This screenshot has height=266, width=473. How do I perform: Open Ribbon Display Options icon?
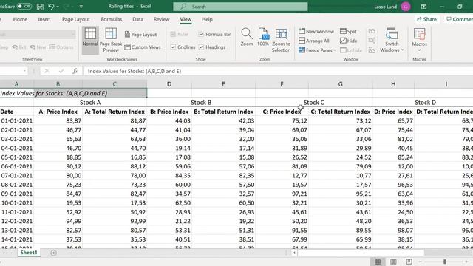pos(423,7)
